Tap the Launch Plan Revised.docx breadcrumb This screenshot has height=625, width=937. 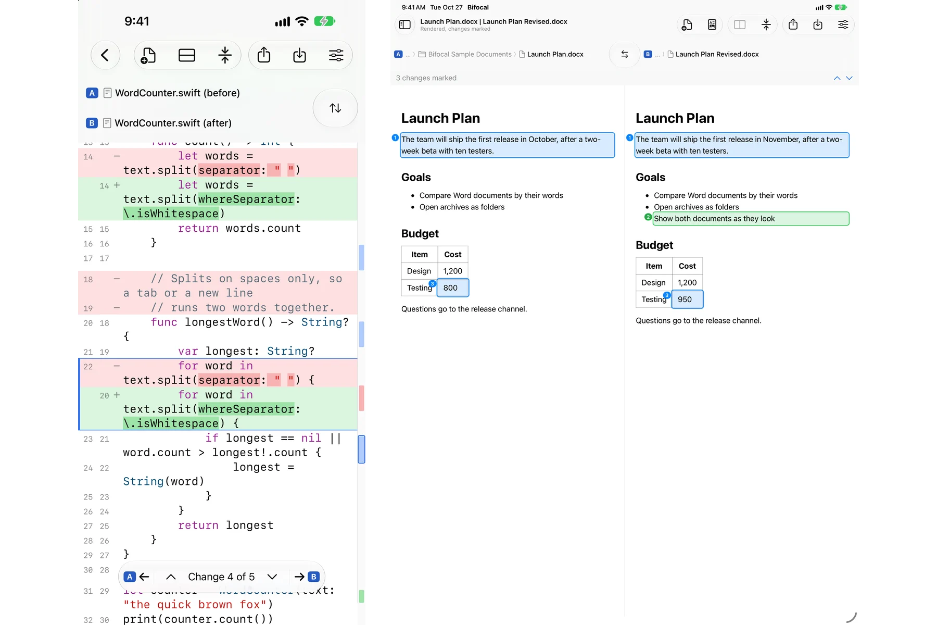pos(713,54)
